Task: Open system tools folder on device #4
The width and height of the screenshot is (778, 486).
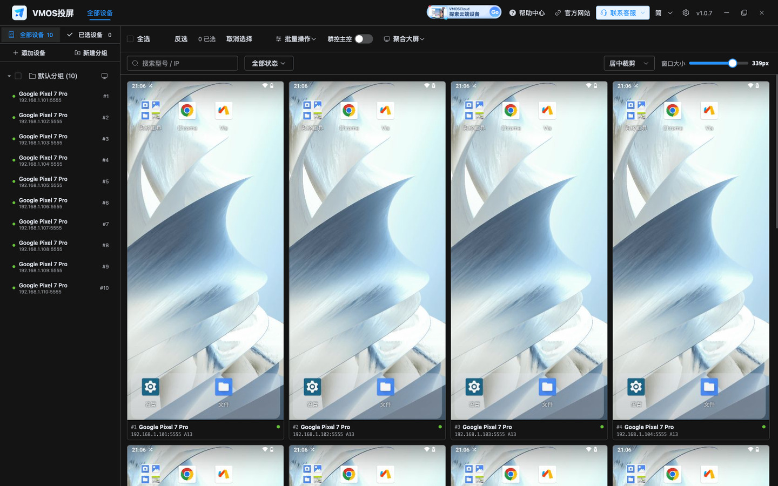Action: coord(636,111)
